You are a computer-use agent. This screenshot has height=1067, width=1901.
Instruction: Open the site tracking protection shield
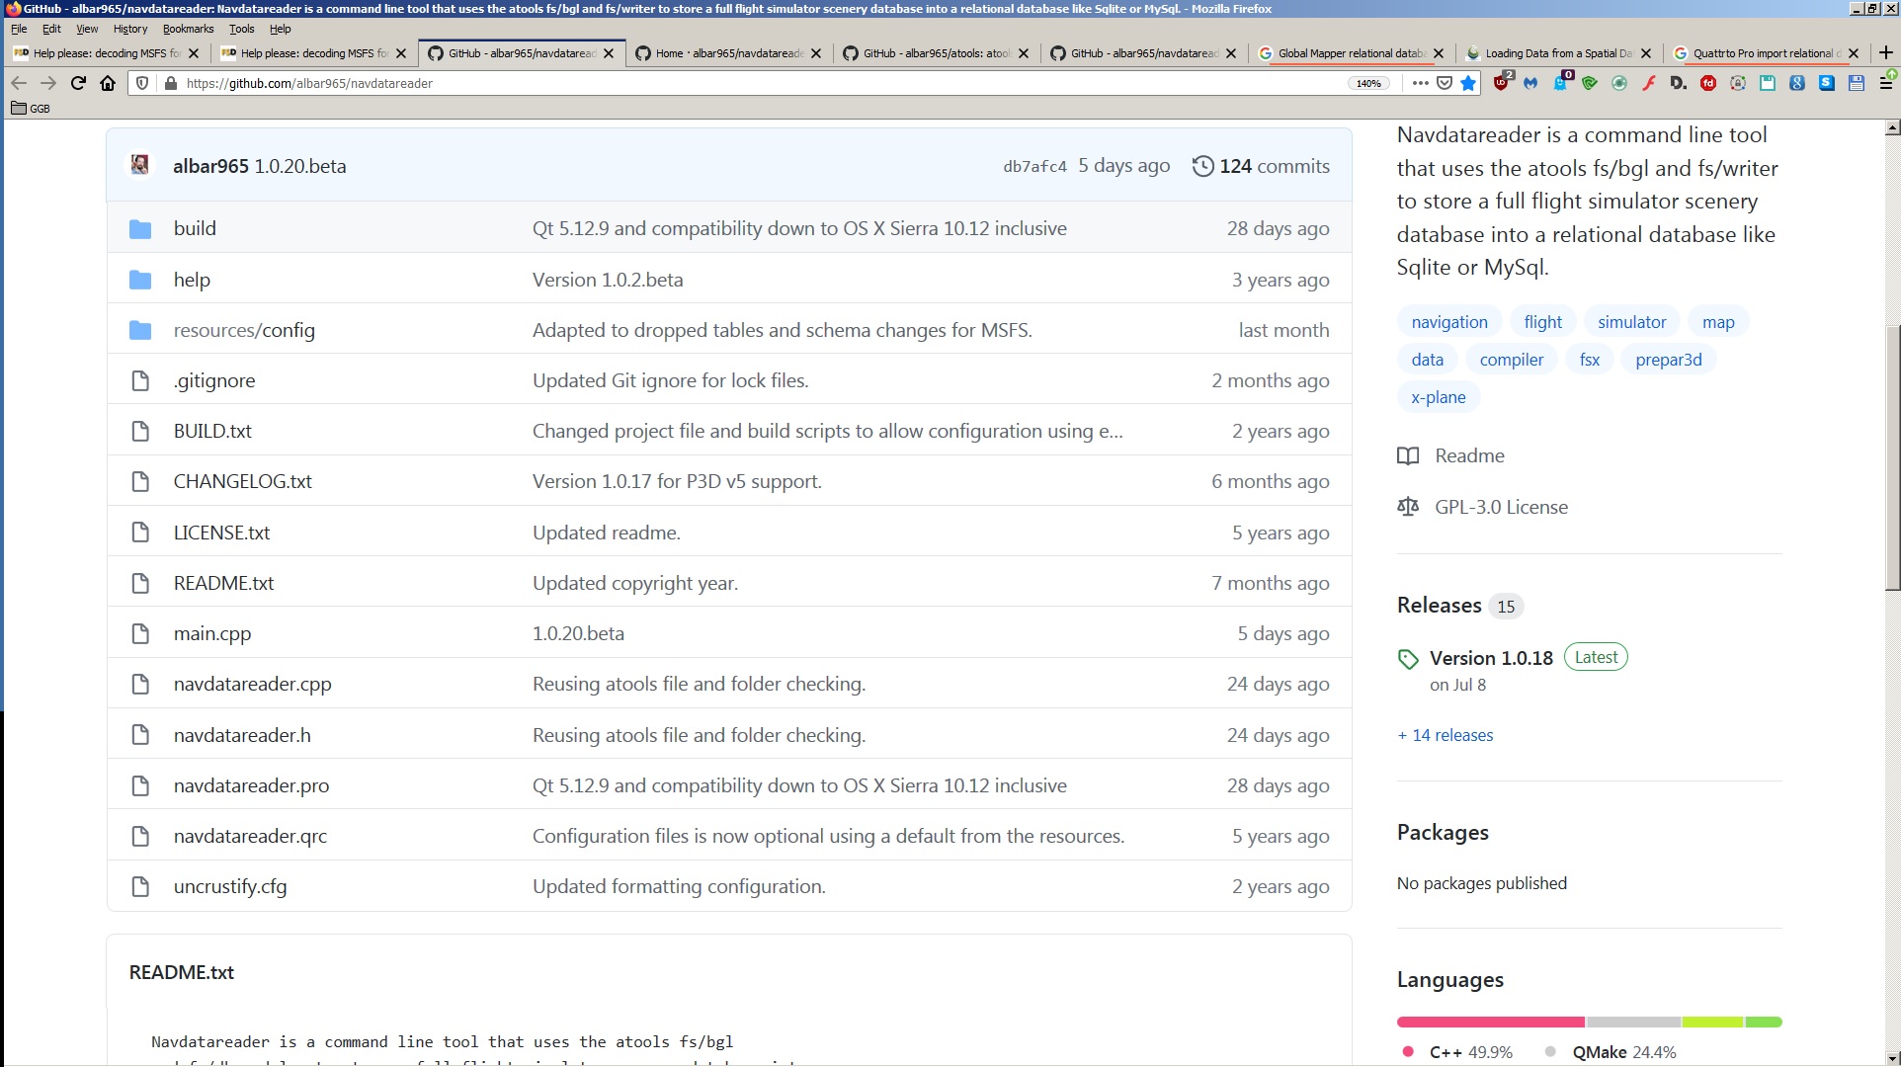pos(142,84)
